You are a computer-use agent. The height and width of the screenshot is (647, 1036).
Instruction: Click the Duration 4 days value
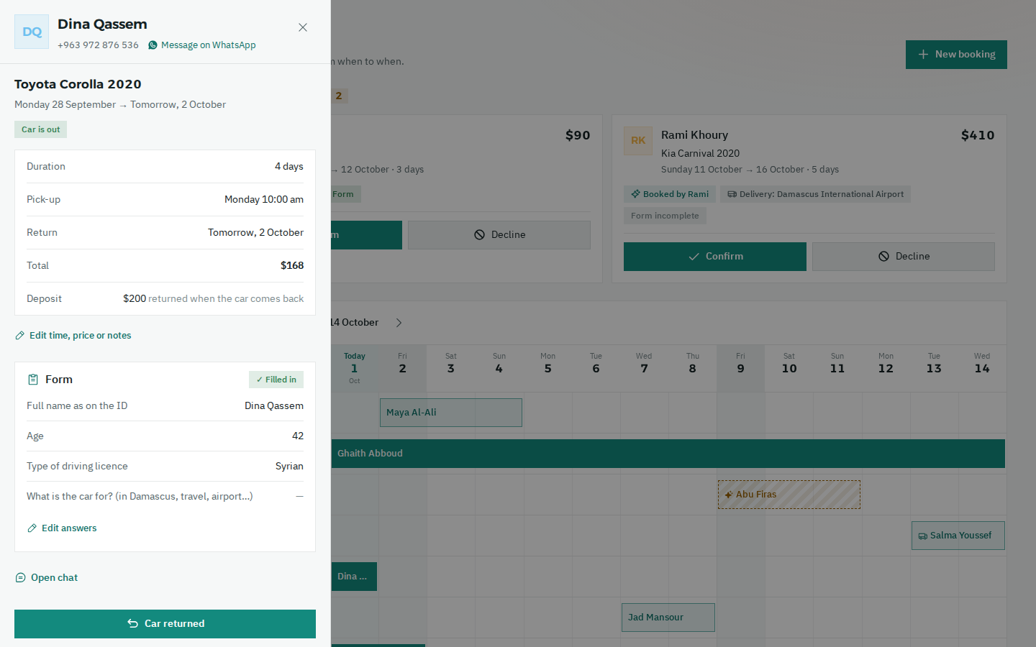[x=289, y=167]
